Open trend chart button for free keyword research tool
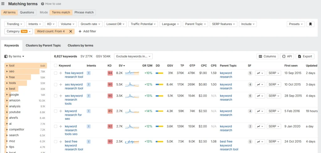 (x=260, y=73)
